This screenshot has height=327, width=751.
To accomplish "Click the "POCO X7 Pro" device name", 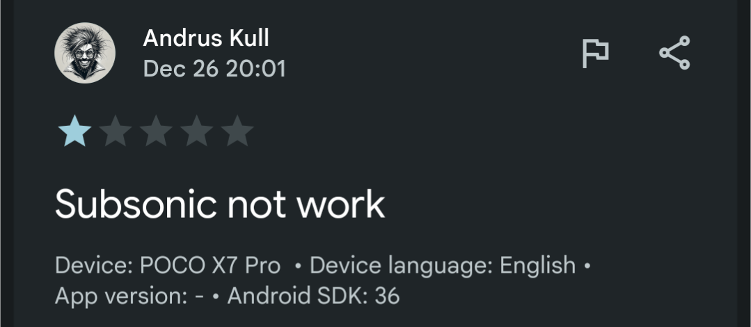I will pyautogui.click(x=210, y=265).
